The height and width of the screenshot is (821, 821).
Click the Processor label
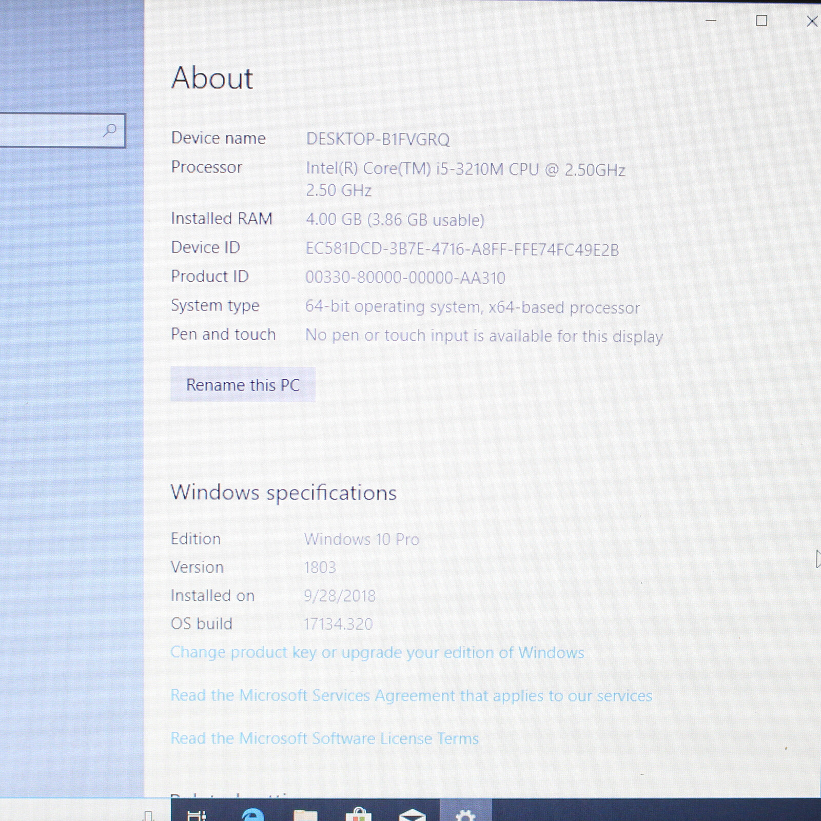coord(206,167)
